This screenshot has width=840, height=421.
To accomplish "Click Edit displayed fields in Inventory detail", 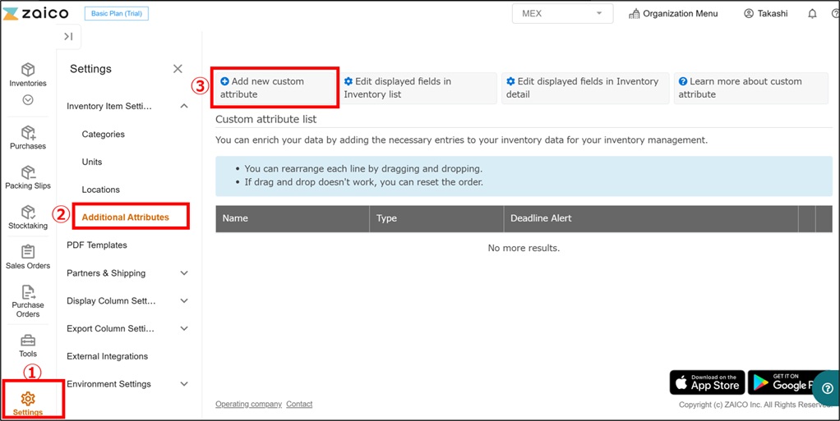I will 585,88.
